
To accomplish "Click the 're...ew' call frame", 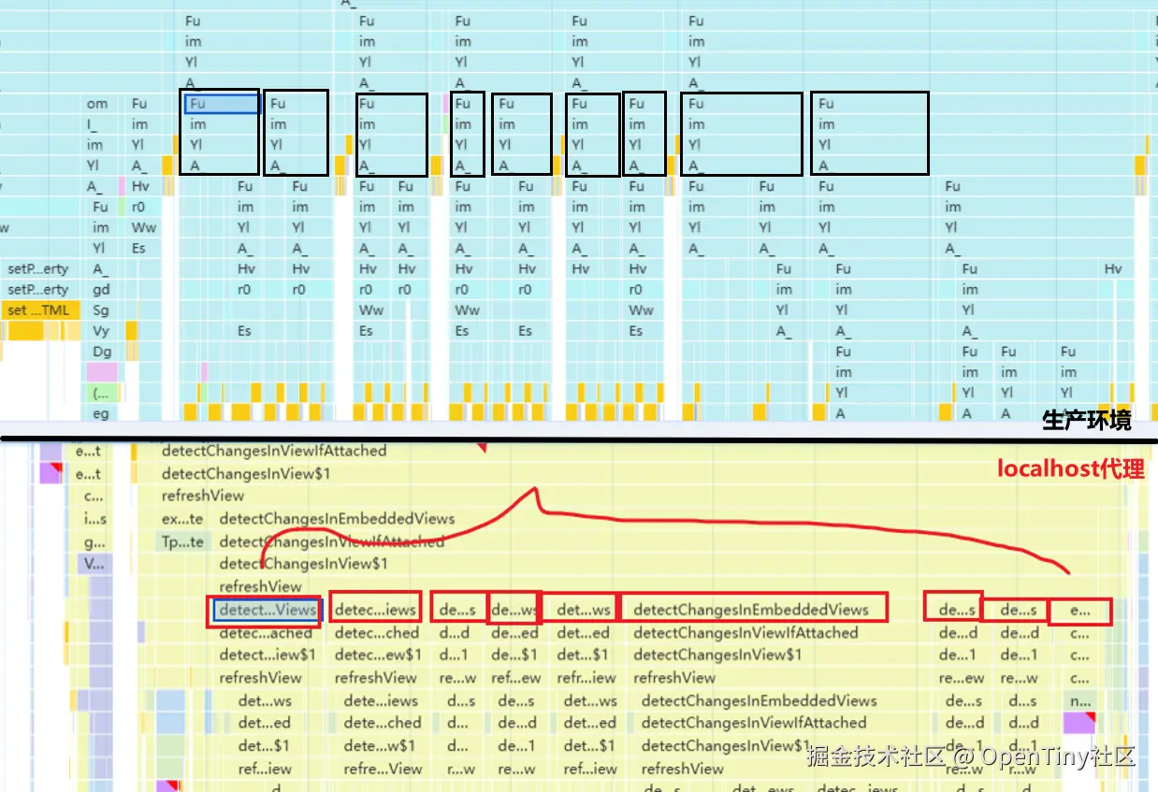I will coord(962,678).
